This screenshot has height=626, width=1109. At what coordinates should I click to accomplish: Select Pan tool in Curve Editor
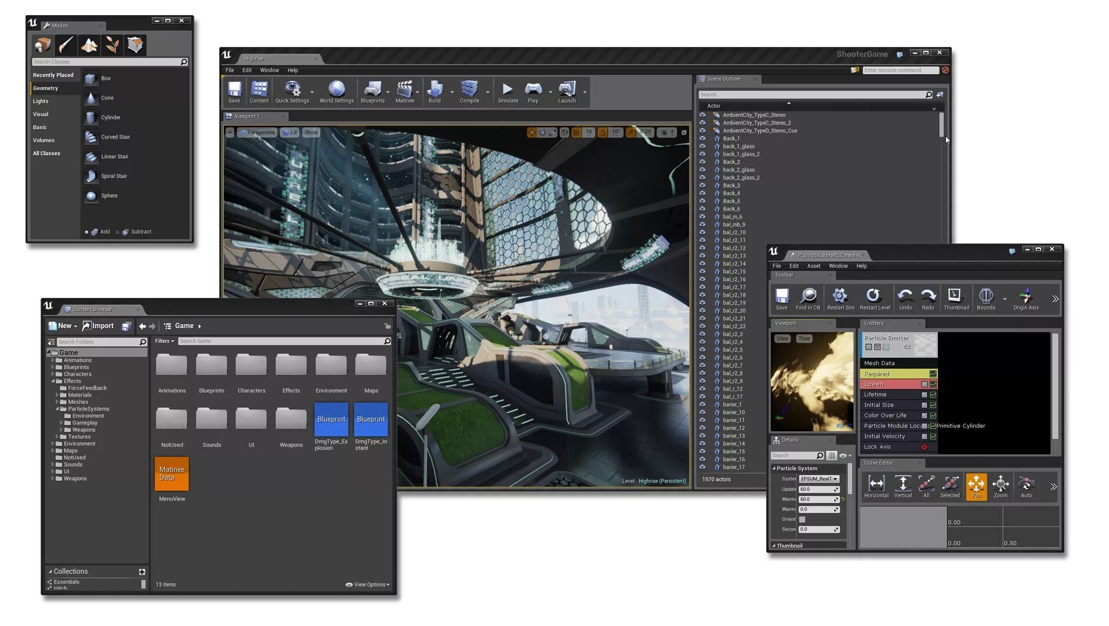click(976, 486)
